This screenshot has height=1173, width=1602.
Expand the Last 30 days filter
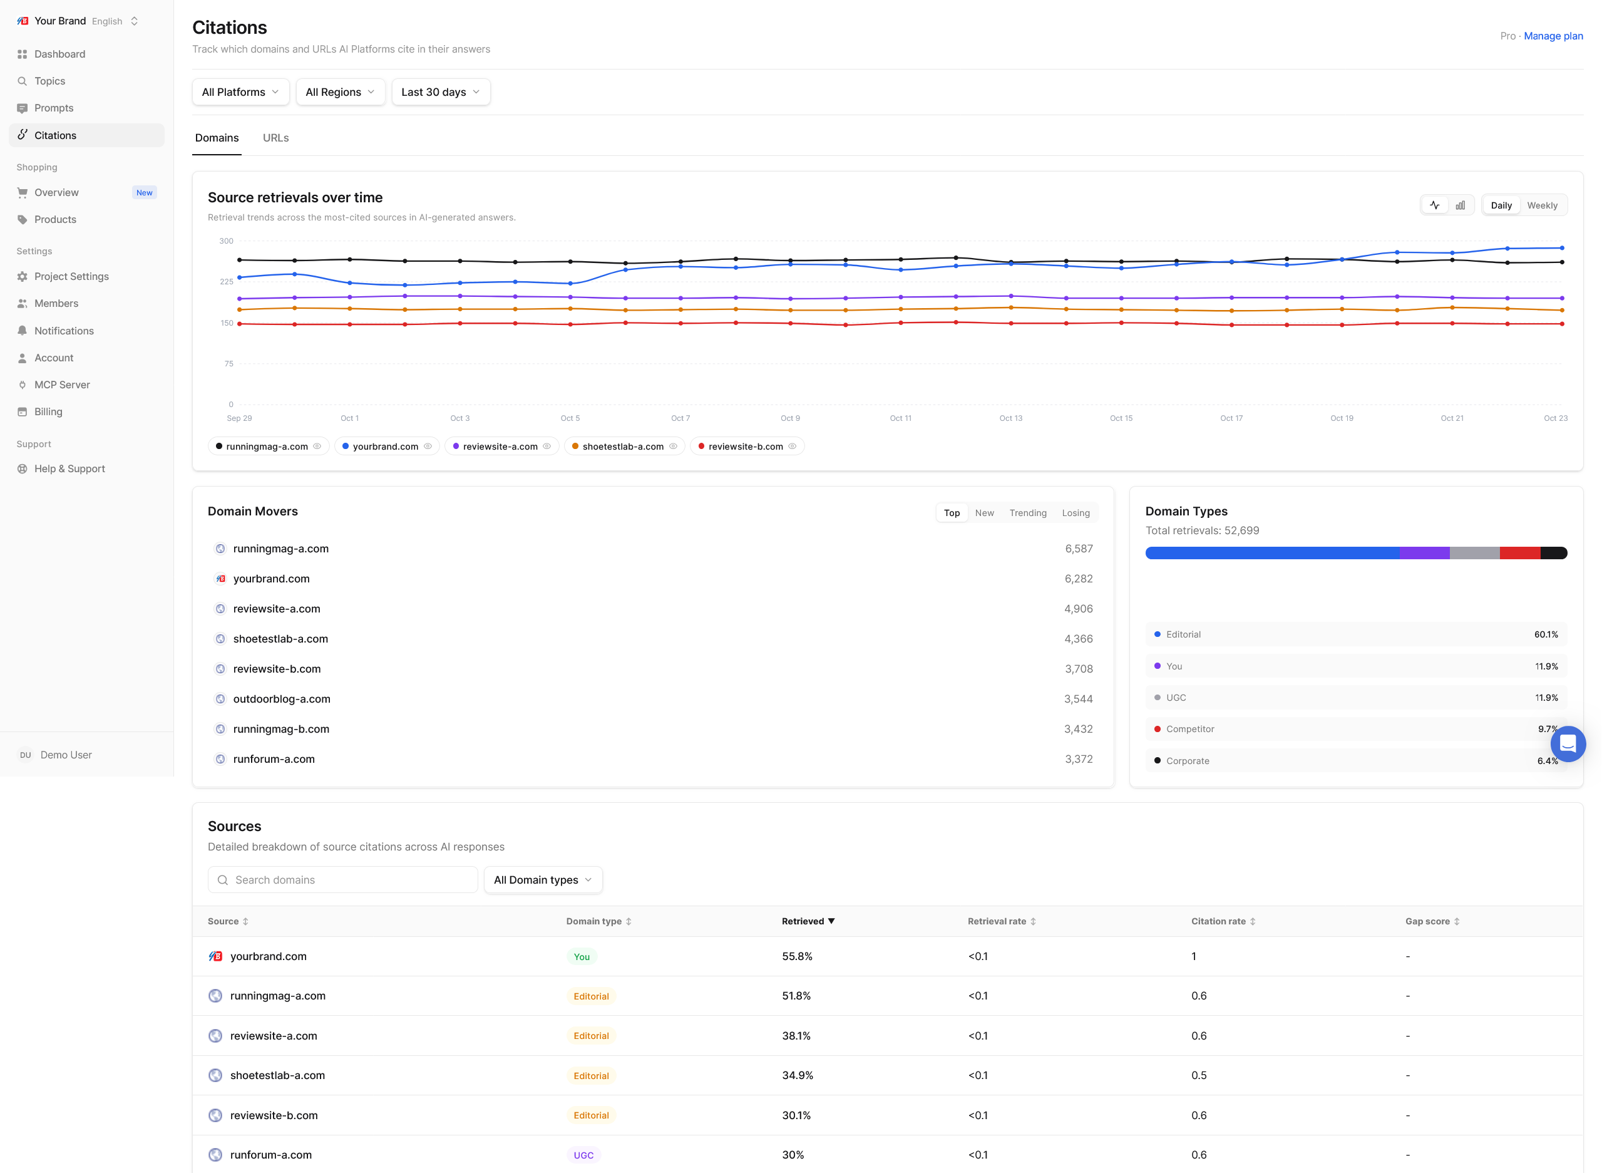click(x=441, y=91)
